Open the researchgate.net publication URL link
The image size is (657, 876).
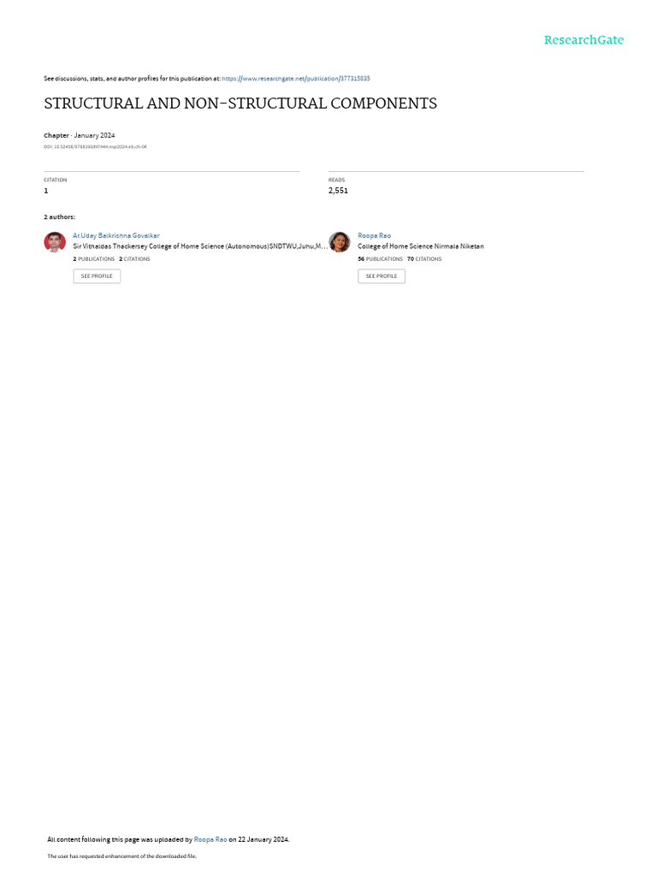295,79
